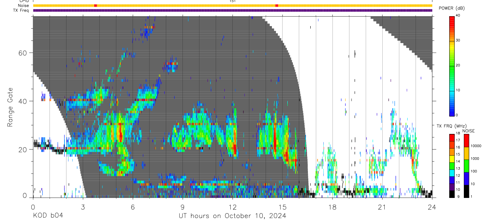486x224 pixels.
Task: Click the 15 label on the TX FRQ scale
Action: point(458,155)
